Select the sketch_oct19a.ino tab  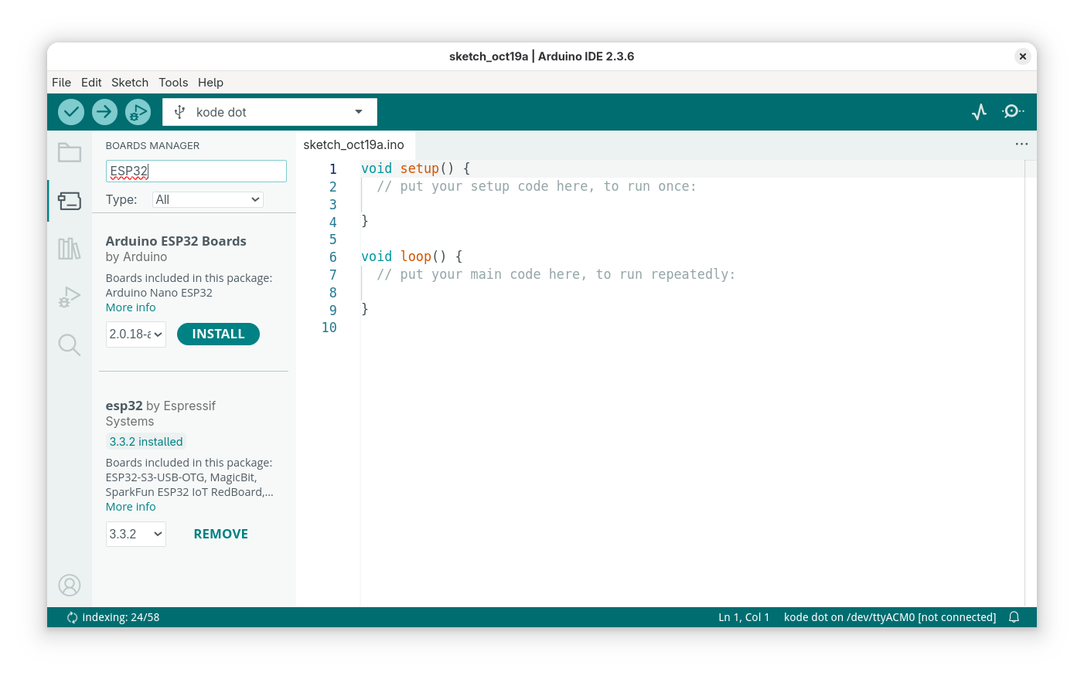[x=354, y=144]
